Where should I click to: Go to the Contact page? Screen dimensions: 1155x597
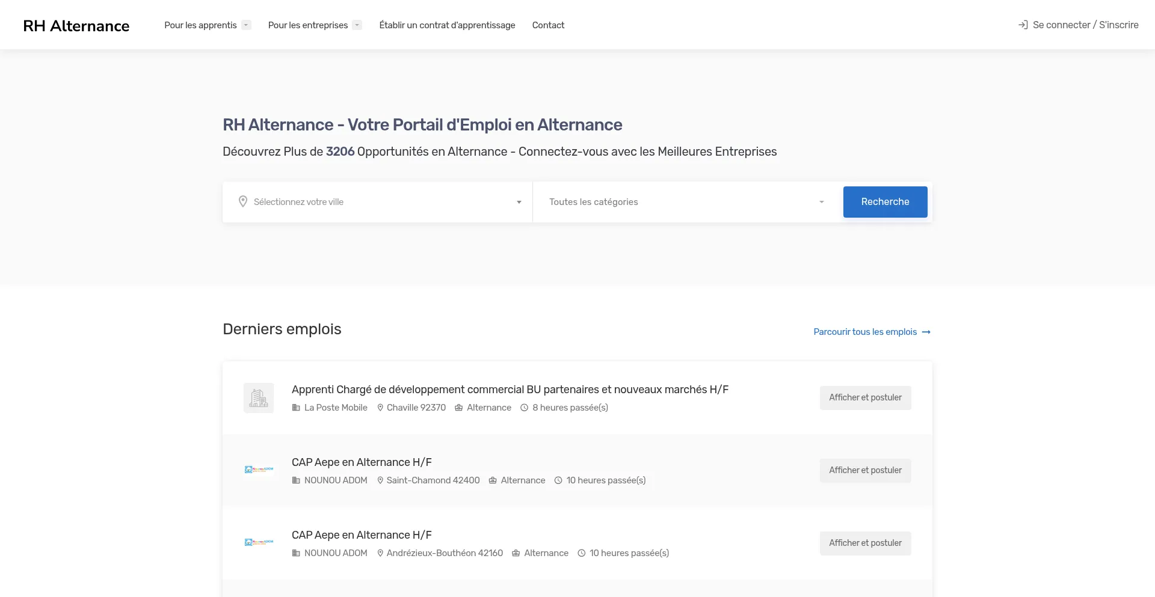pos(548,25)
